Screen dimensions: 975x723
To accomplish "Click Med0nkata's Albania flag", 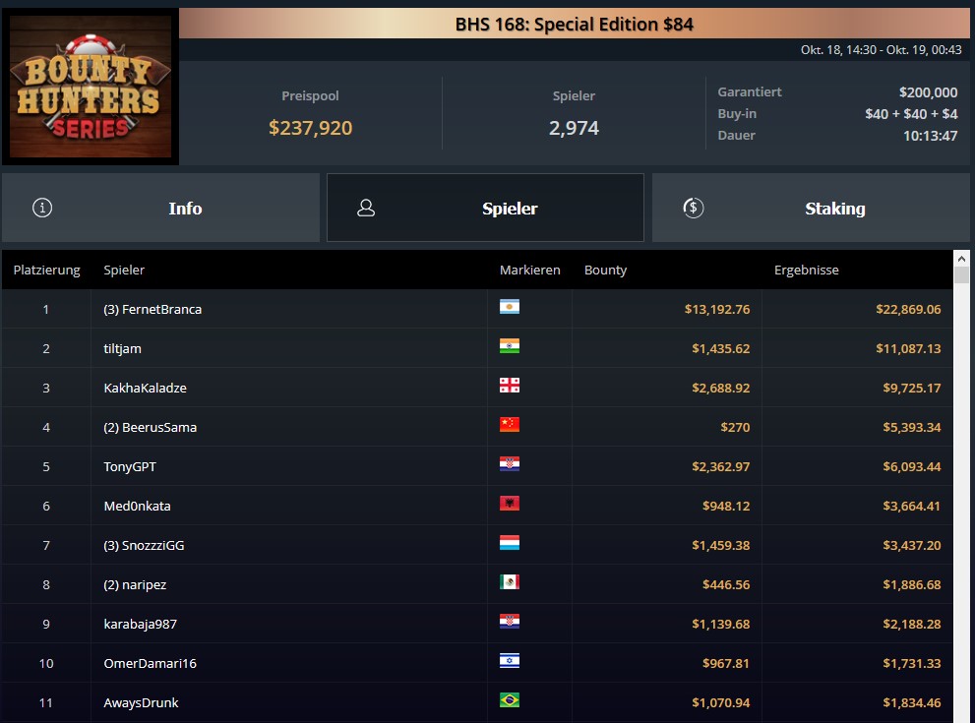I will (x=510, y=504).
